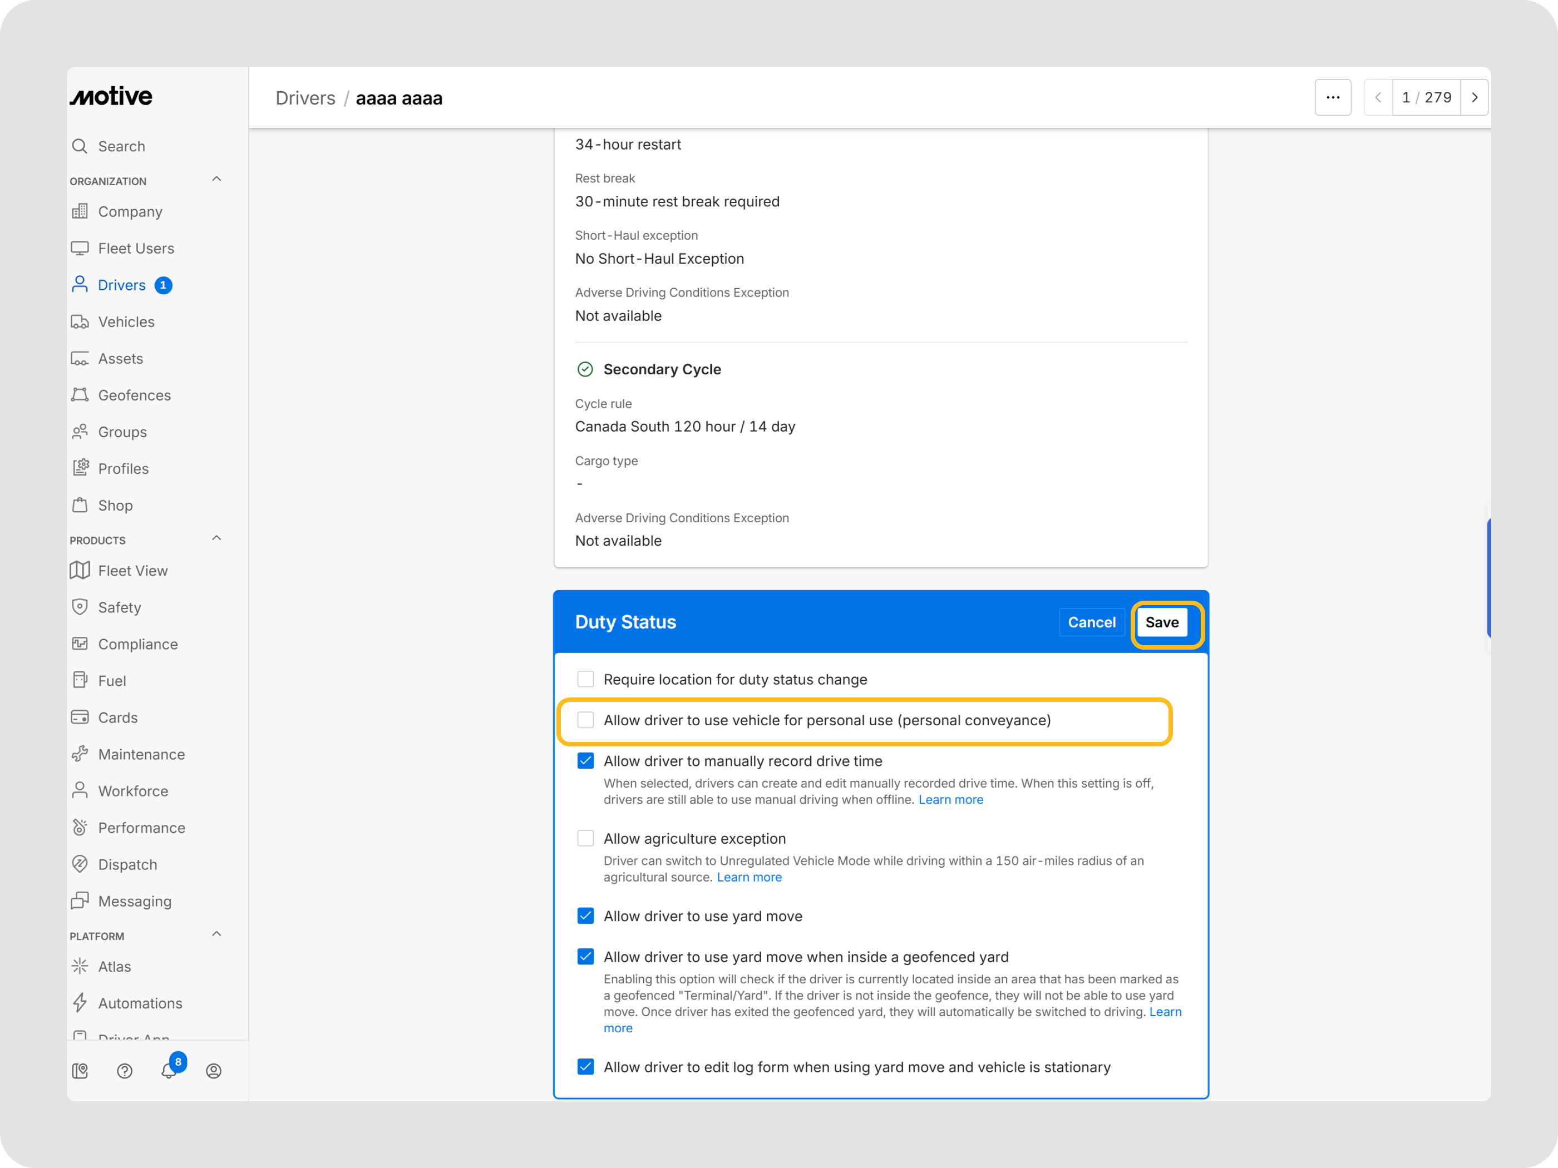
Task: Go to next driver with right chevron
Action: point(1474,97)
